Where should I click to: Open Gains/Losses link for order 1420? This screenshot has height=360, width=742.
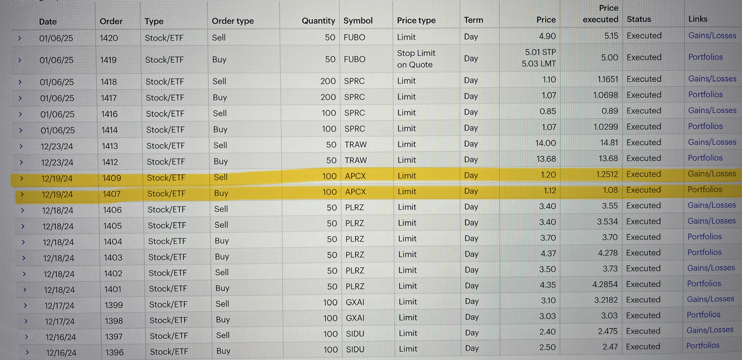(712, 36)
